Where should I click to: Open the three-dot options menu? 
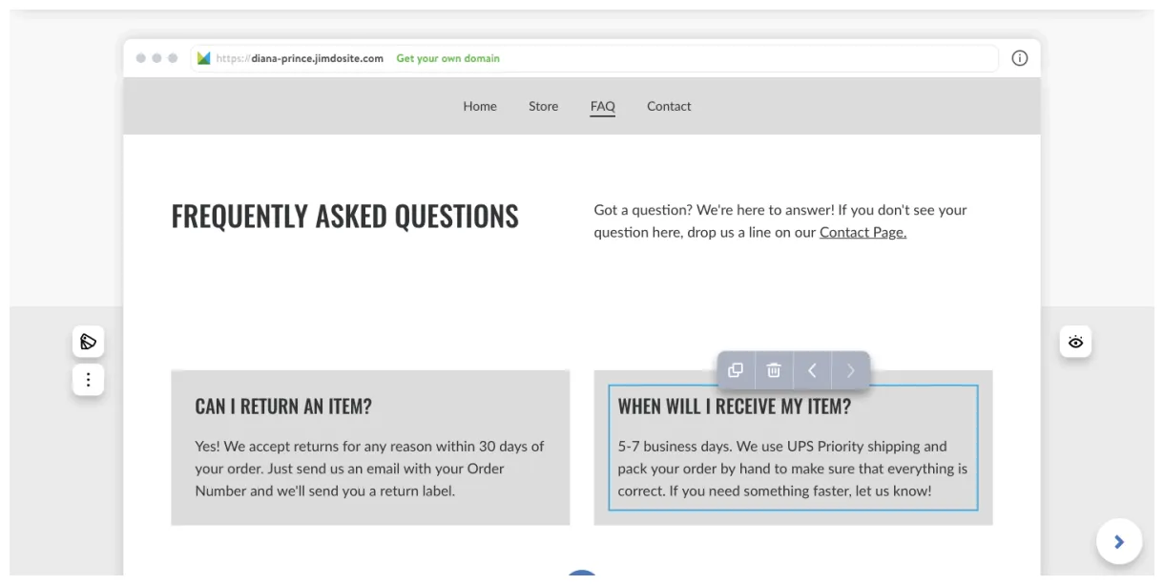(87, 379)
